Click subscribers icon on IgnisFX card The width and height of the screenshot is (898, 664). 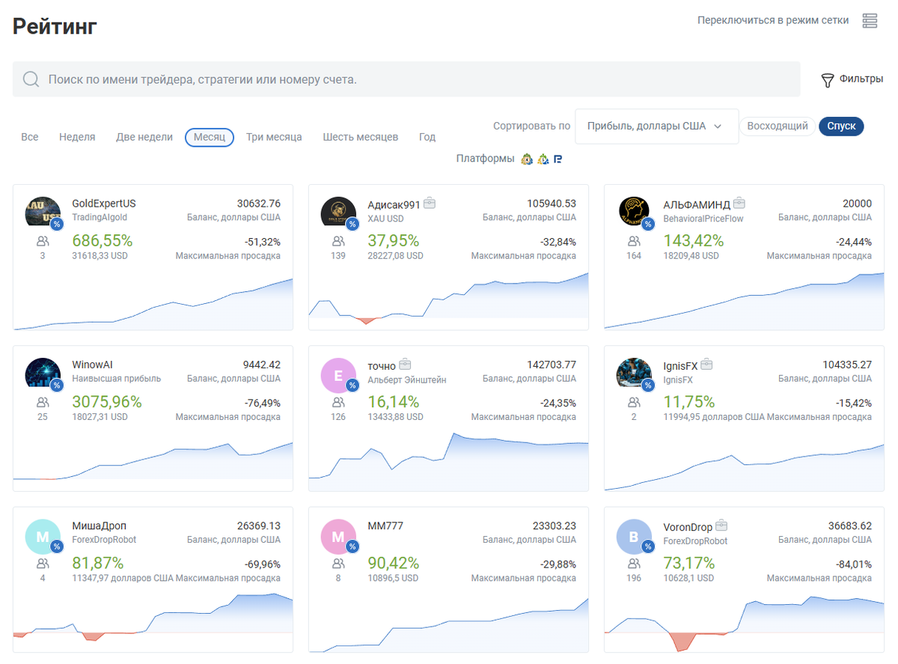[634, 403]
